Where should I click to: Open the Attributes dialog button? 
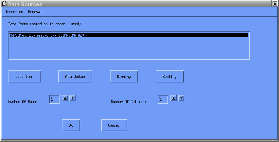pyautogui.click(x=75, y=77)
